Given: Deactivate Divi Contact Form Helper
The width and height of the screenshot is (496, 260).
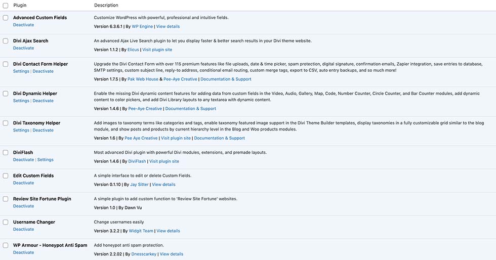Looking at the screenshot, I should point(43,71).
